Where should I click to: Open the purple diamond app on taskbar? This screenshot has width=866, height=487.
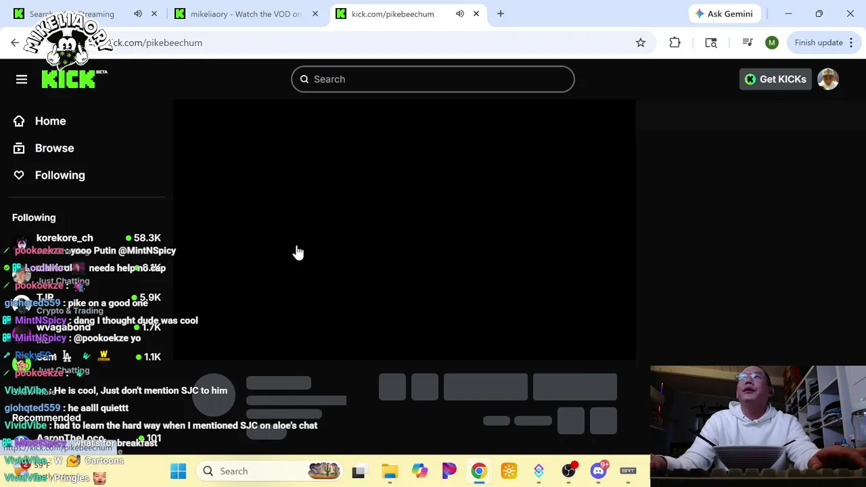[539, 471]
